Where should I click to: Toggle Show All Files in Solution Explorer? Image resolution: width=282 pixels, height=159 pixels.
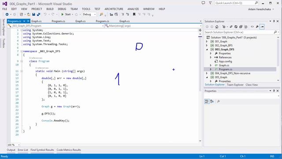pyautogui.click(x=246, y=26)
